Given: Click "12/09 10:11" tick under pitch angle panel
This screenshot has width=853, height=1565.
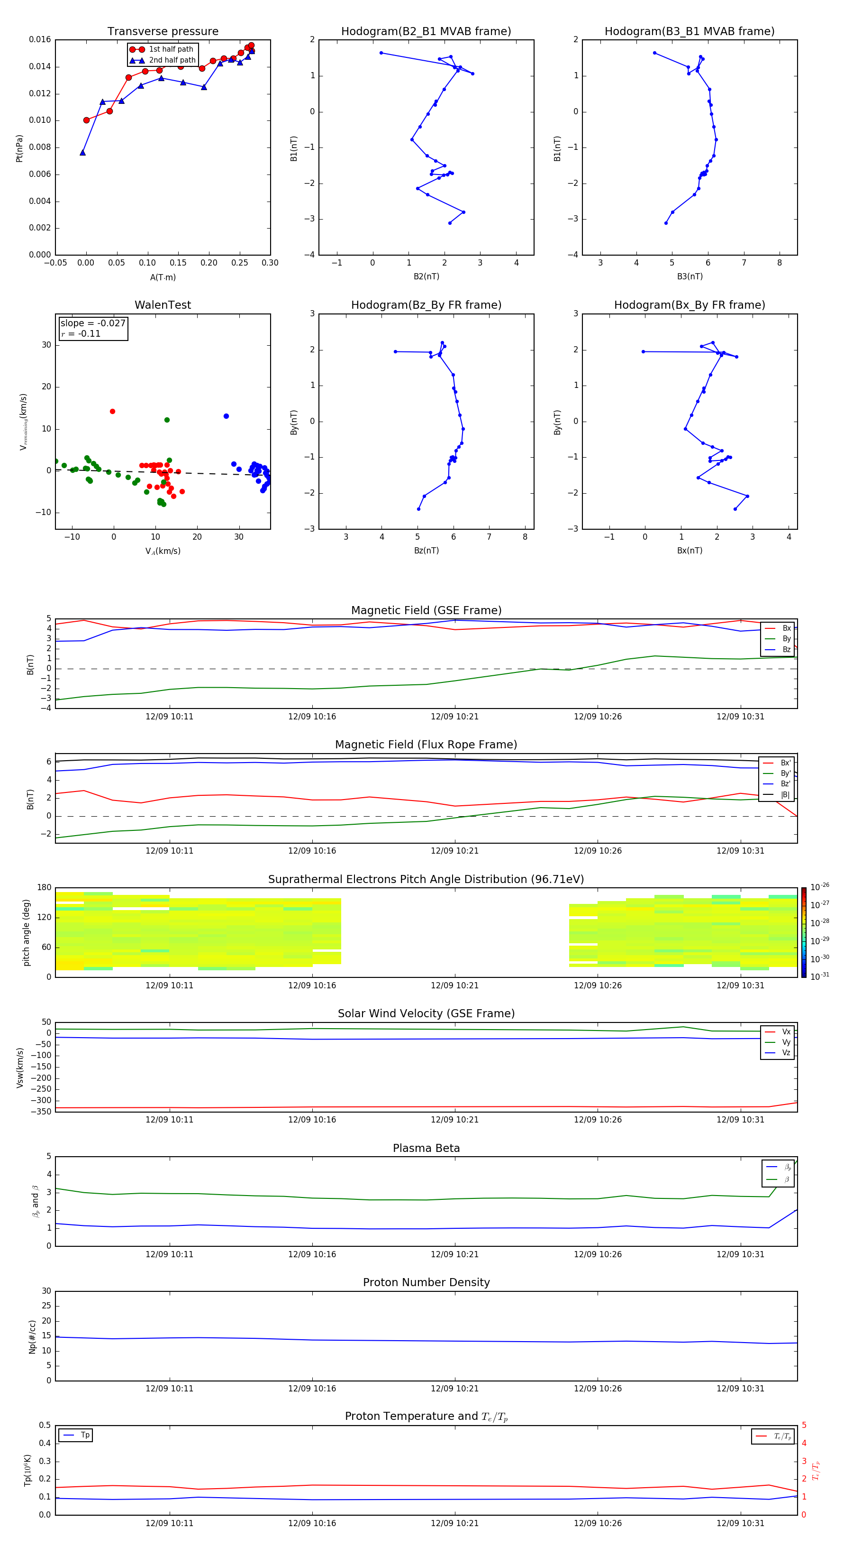Looking at the screenshot, I should pyautogui.click(x=169, y=985).
